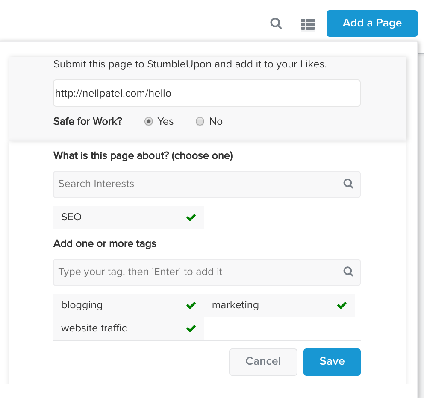Click the Save button
This screenshot has width=424, height=398.
coord(332,361)
